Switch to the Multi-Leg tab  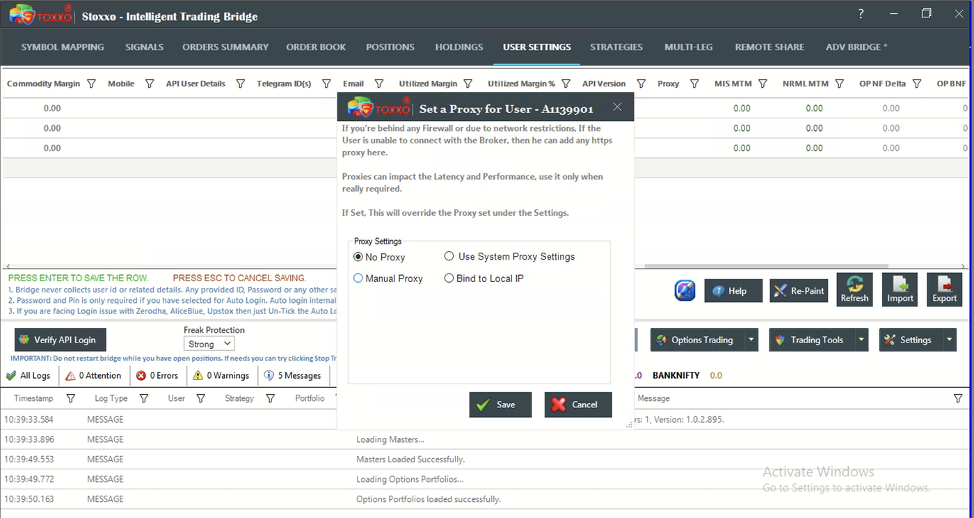pyautogui.click(x=689, y=47)
